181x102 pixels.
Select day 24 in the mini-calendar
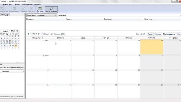tap(18, 43)
